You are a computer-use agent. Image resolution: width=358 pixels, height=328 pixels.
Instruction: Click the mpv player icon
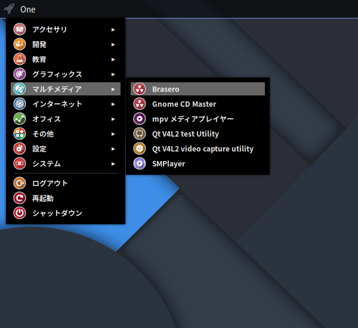coord(140,119)
